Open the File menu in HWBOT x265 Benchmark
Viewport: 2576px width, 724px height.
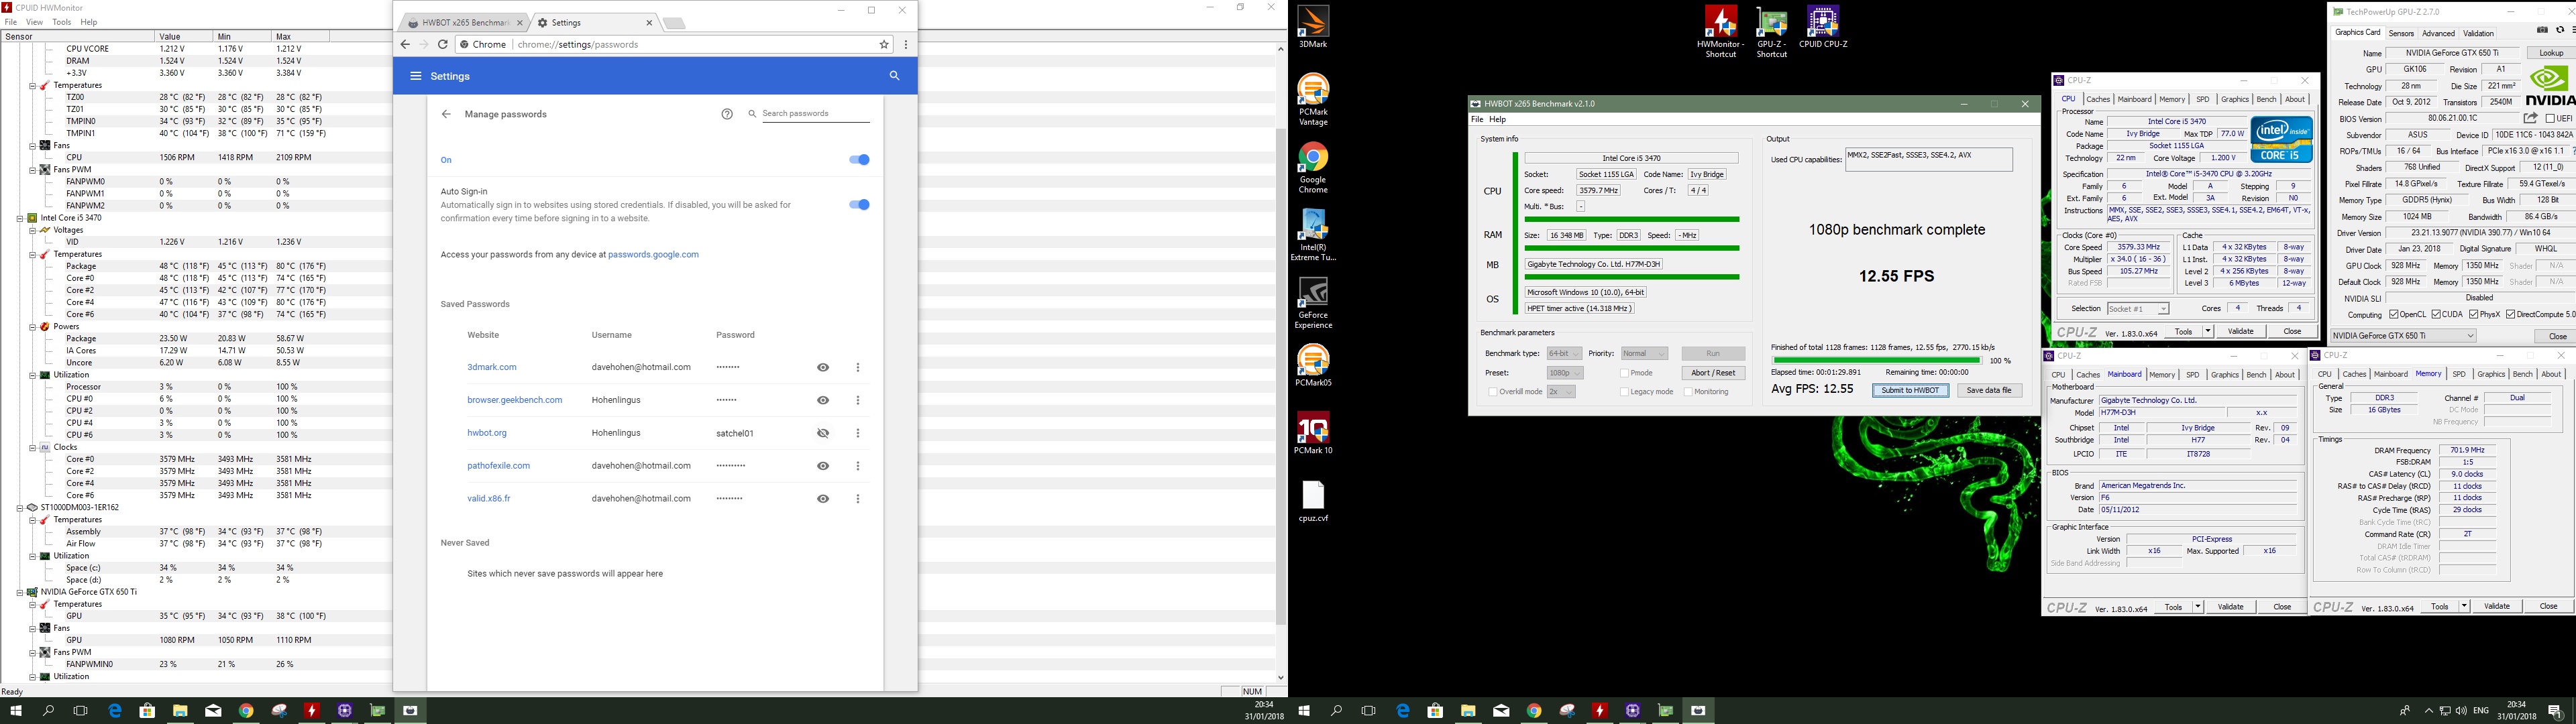[x=1476, y=119]
